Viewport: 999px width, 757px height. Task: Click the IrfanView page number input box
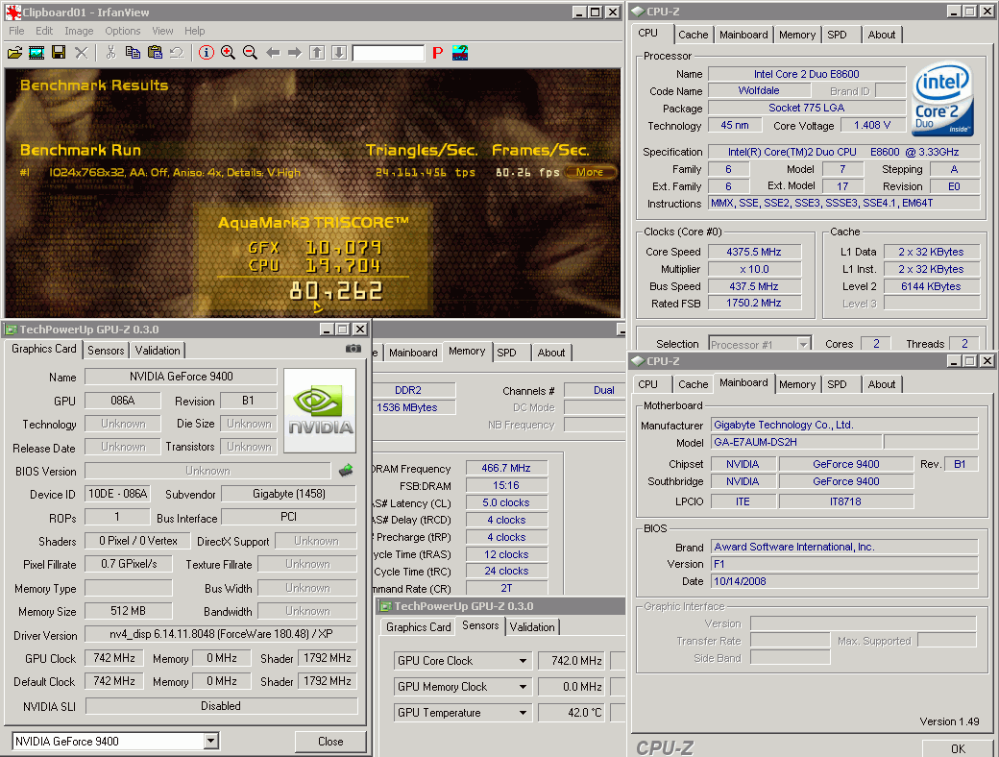coord(389,53)
